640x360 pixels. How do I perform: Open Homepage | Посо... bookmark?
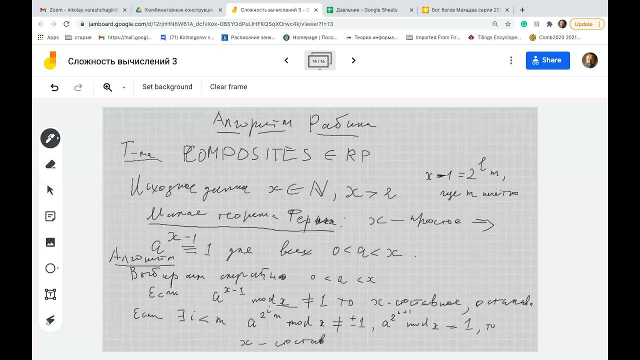(x=310, y=37)
